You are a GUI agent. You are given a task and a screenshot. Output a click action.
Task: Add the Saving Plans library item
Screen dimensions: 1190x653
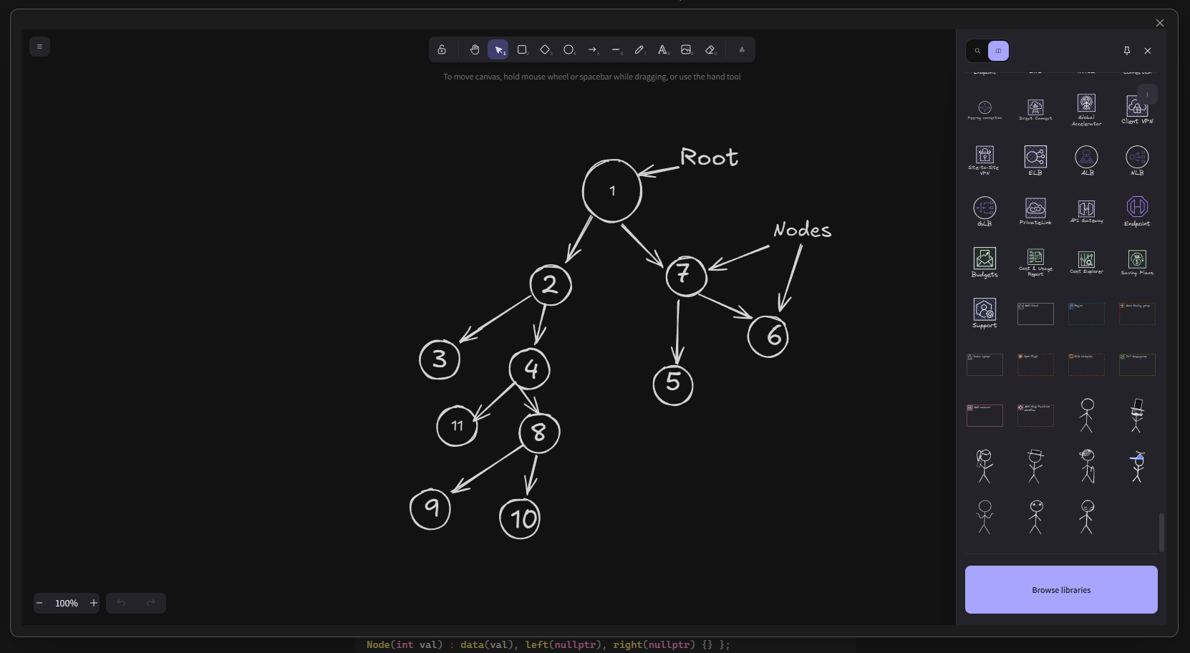pyautogui.click(x=1137, y=262)
